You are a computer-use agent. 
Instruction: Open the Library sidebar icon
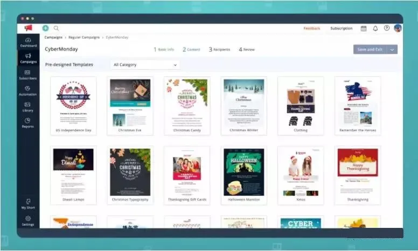click(27, 106)
